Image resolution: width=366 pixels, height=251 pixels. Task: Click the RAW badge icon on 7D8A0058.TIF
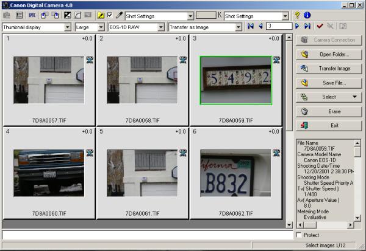(183, 60)
